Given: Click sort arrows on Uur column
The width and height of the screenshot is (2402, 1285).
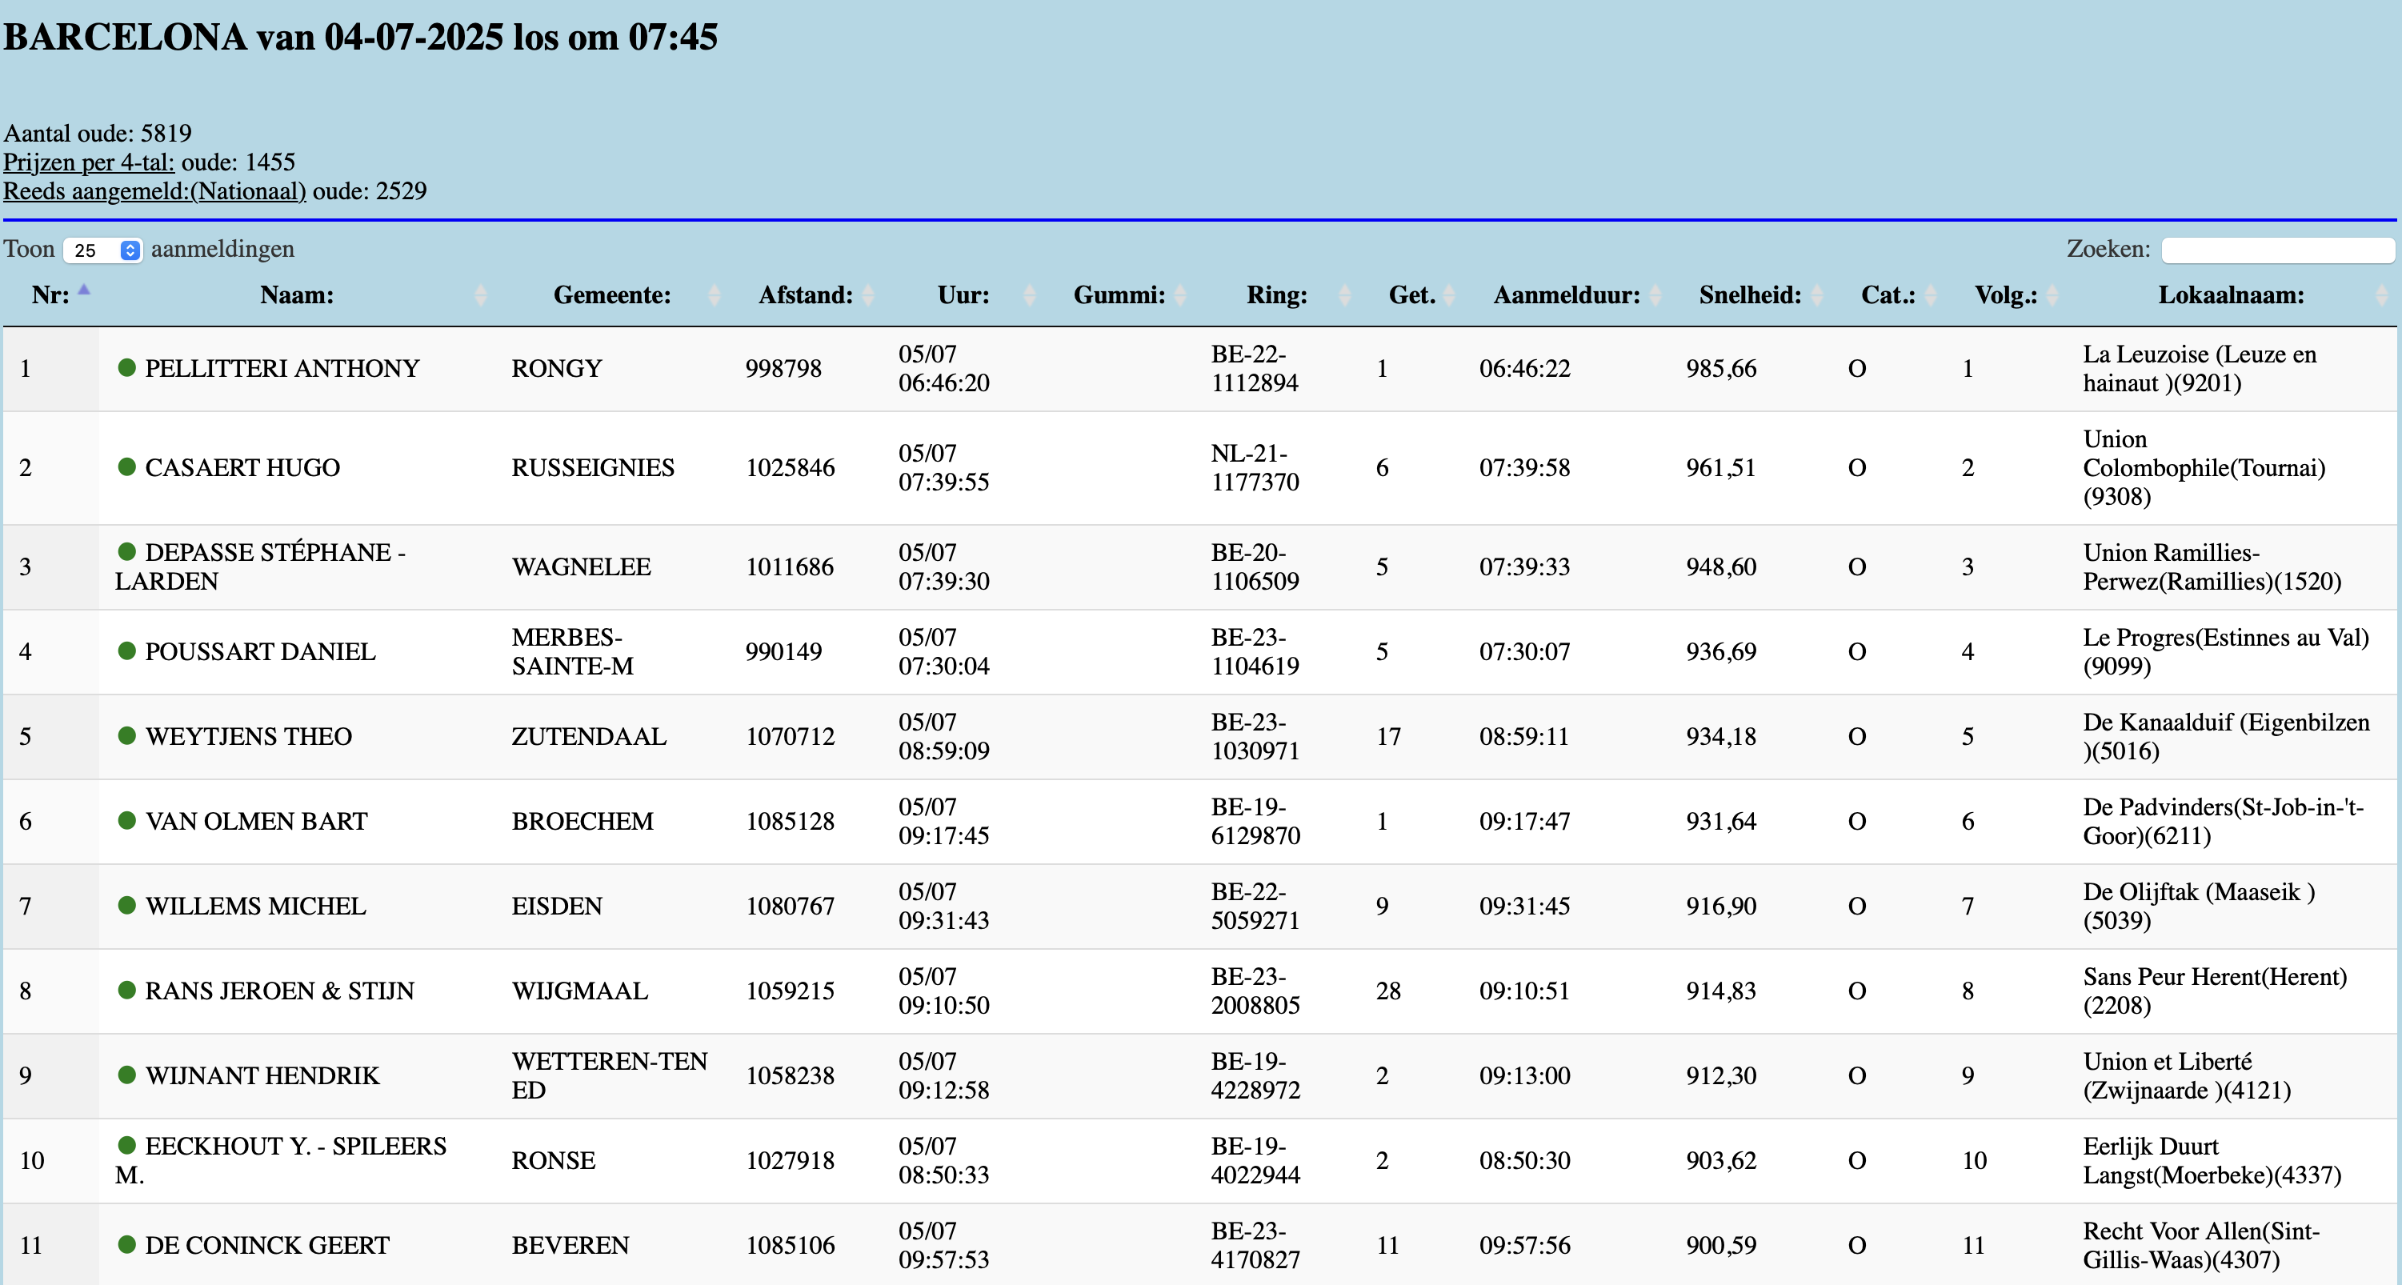Looking at the screenshot, I should [1030, 295].
